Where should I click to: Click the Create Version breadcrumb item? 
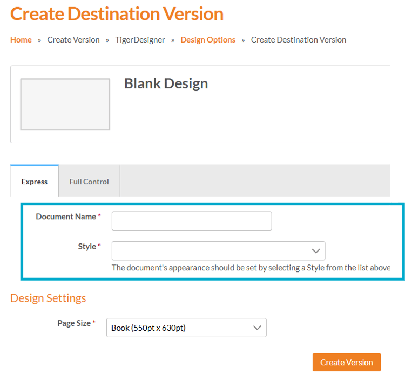73,40
